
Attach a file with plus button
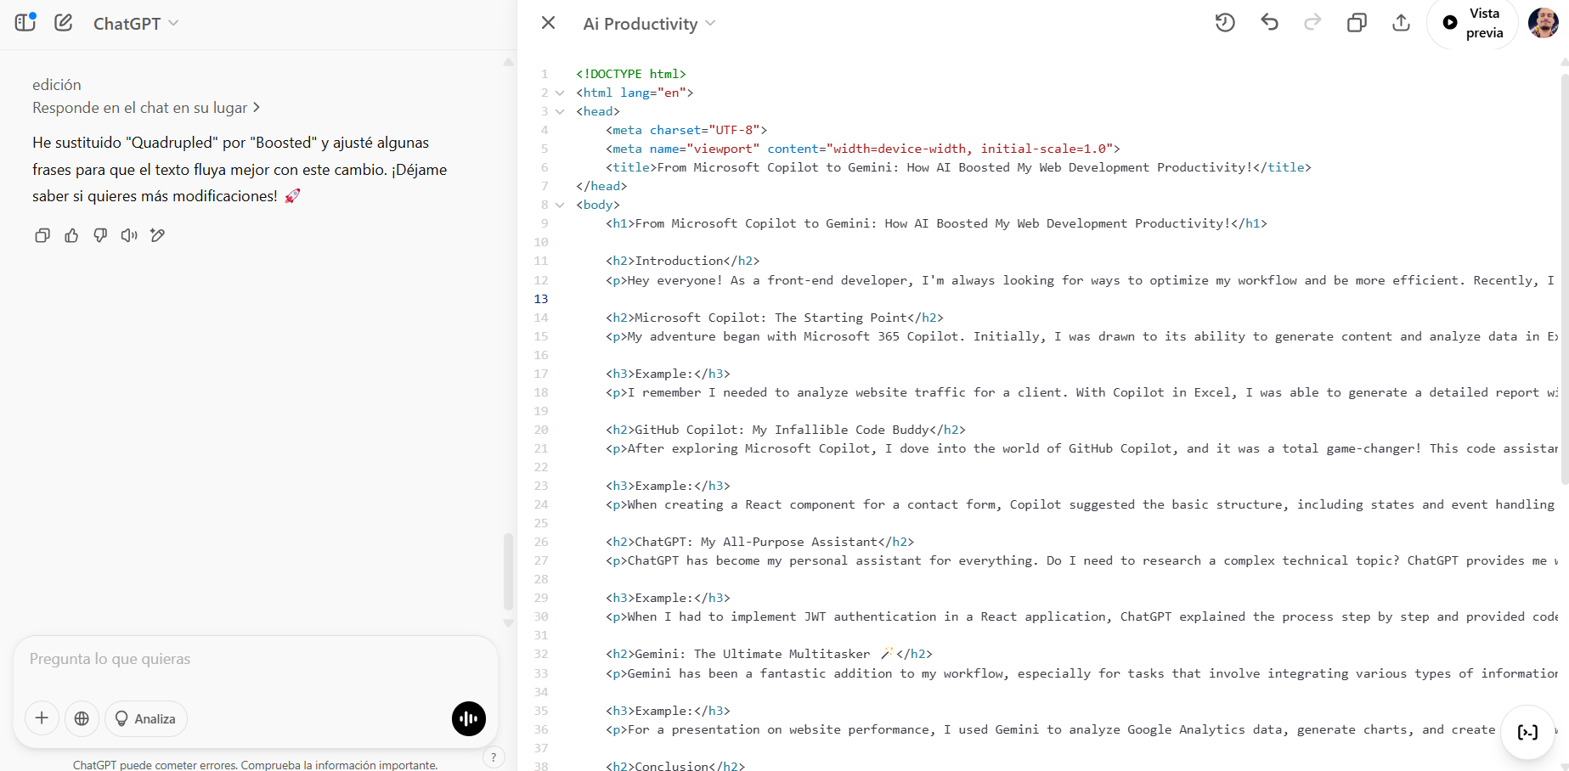[x=42, y=718]
